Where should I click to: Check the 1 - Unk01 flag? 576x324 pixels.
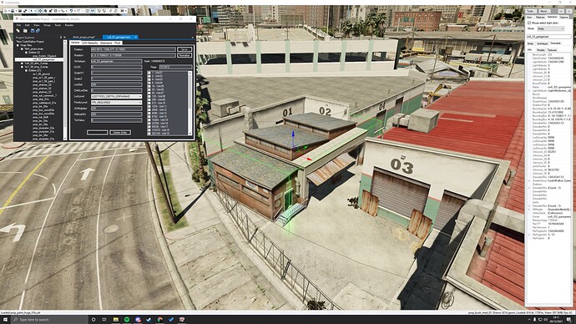coord(149,73)
